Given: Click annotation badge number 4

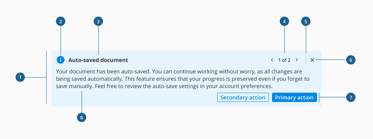Looking at the screenshot, I should 284,22.
